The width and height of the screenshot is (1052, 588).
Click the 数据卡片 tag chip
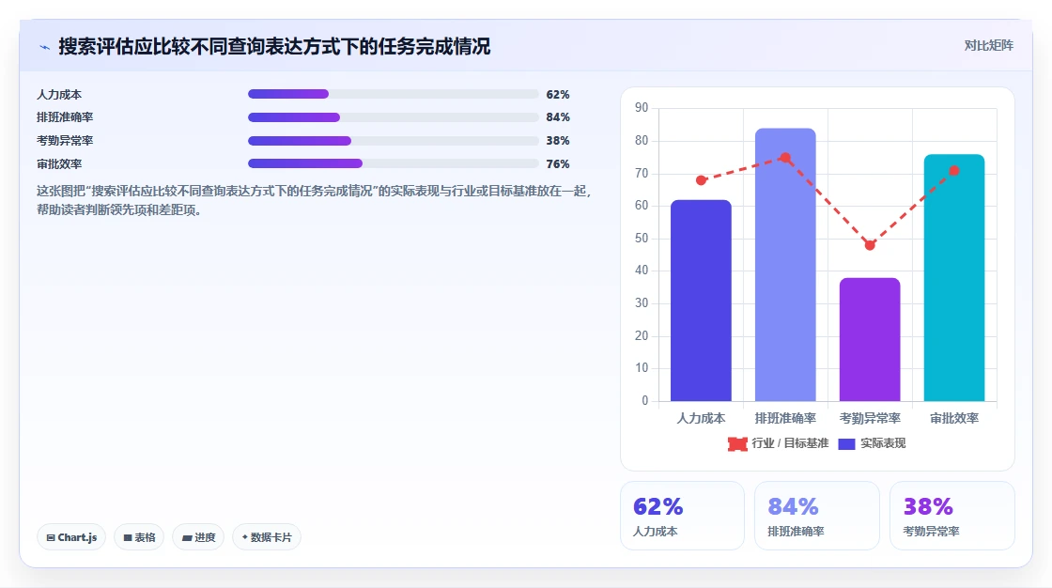pyautogui.click(x=267, y=537)
